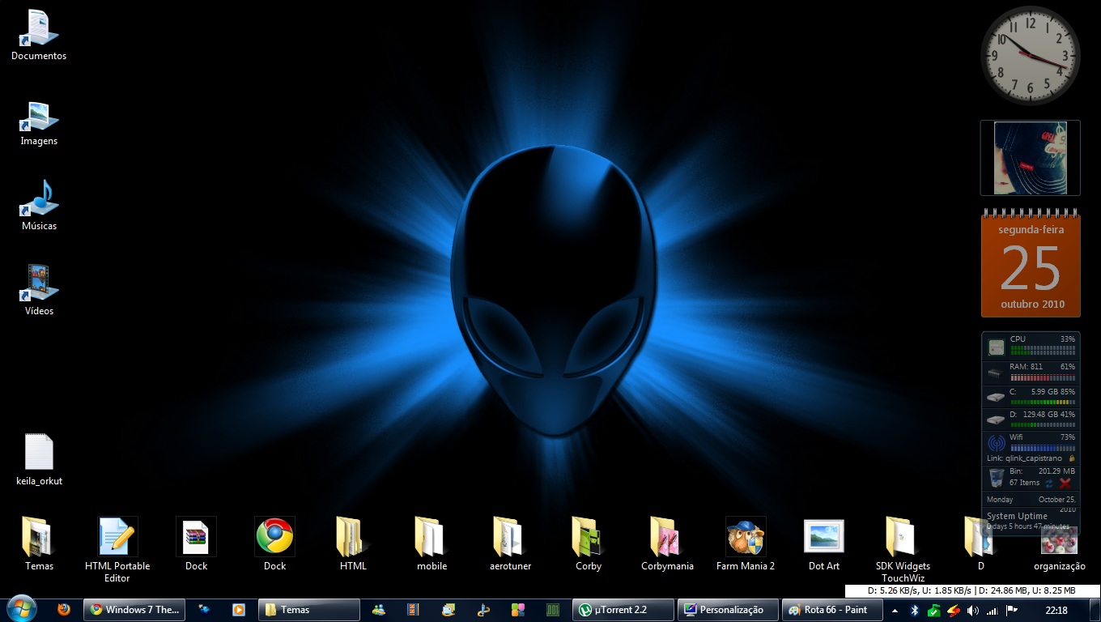Click the Windows Live Messenger taskbar icon
The width and height of the screenshot is (1101, 622).
pos(378,610)
